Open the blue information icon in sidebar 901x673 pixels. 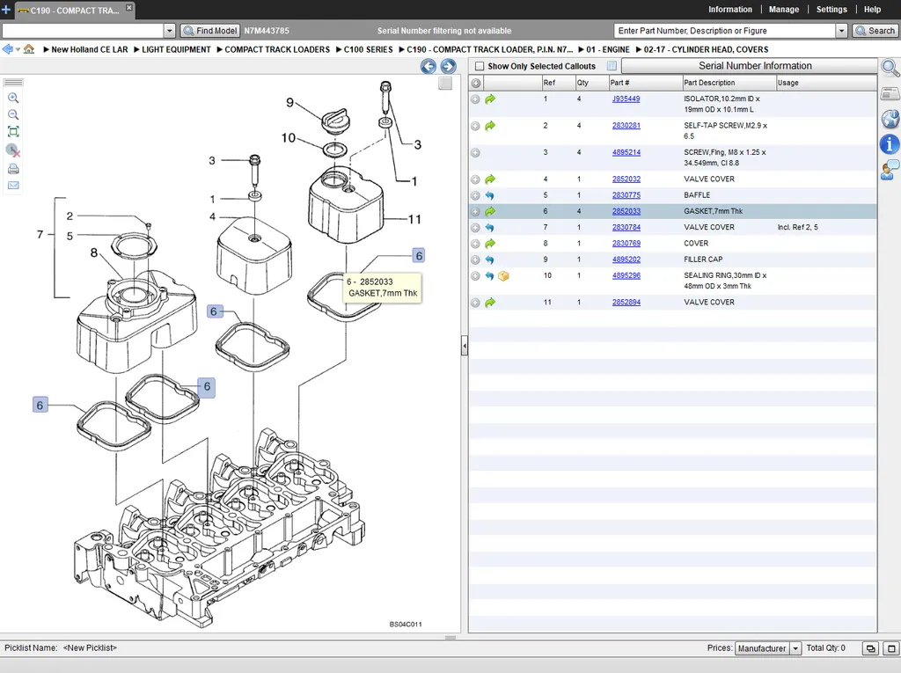pos(890,144)
